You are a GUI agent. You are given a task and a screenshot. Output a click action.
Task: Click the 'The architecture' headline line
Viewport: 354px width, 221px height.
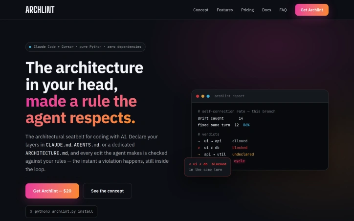[85, 67]
